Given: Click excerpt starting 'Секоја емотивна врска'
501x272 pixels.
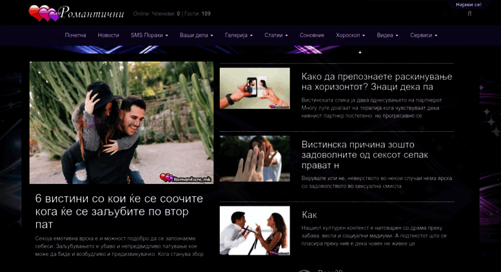Looking at the screenshot, I should tap(119, 246).
